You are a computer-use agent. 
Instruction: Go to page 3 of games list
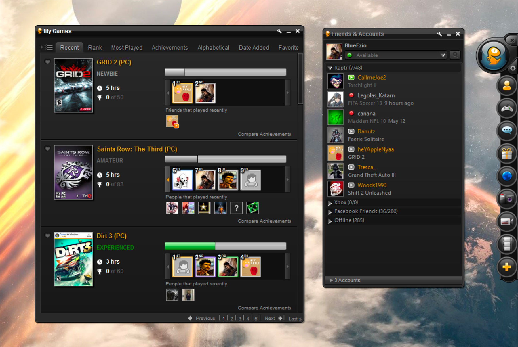point(240,319)
